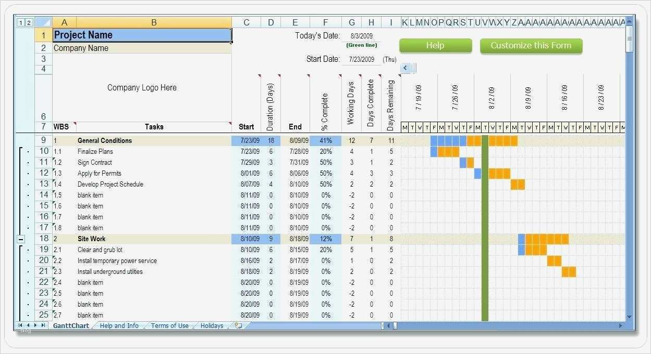
Task: Select the Site Work task cell
Action: 154,239
